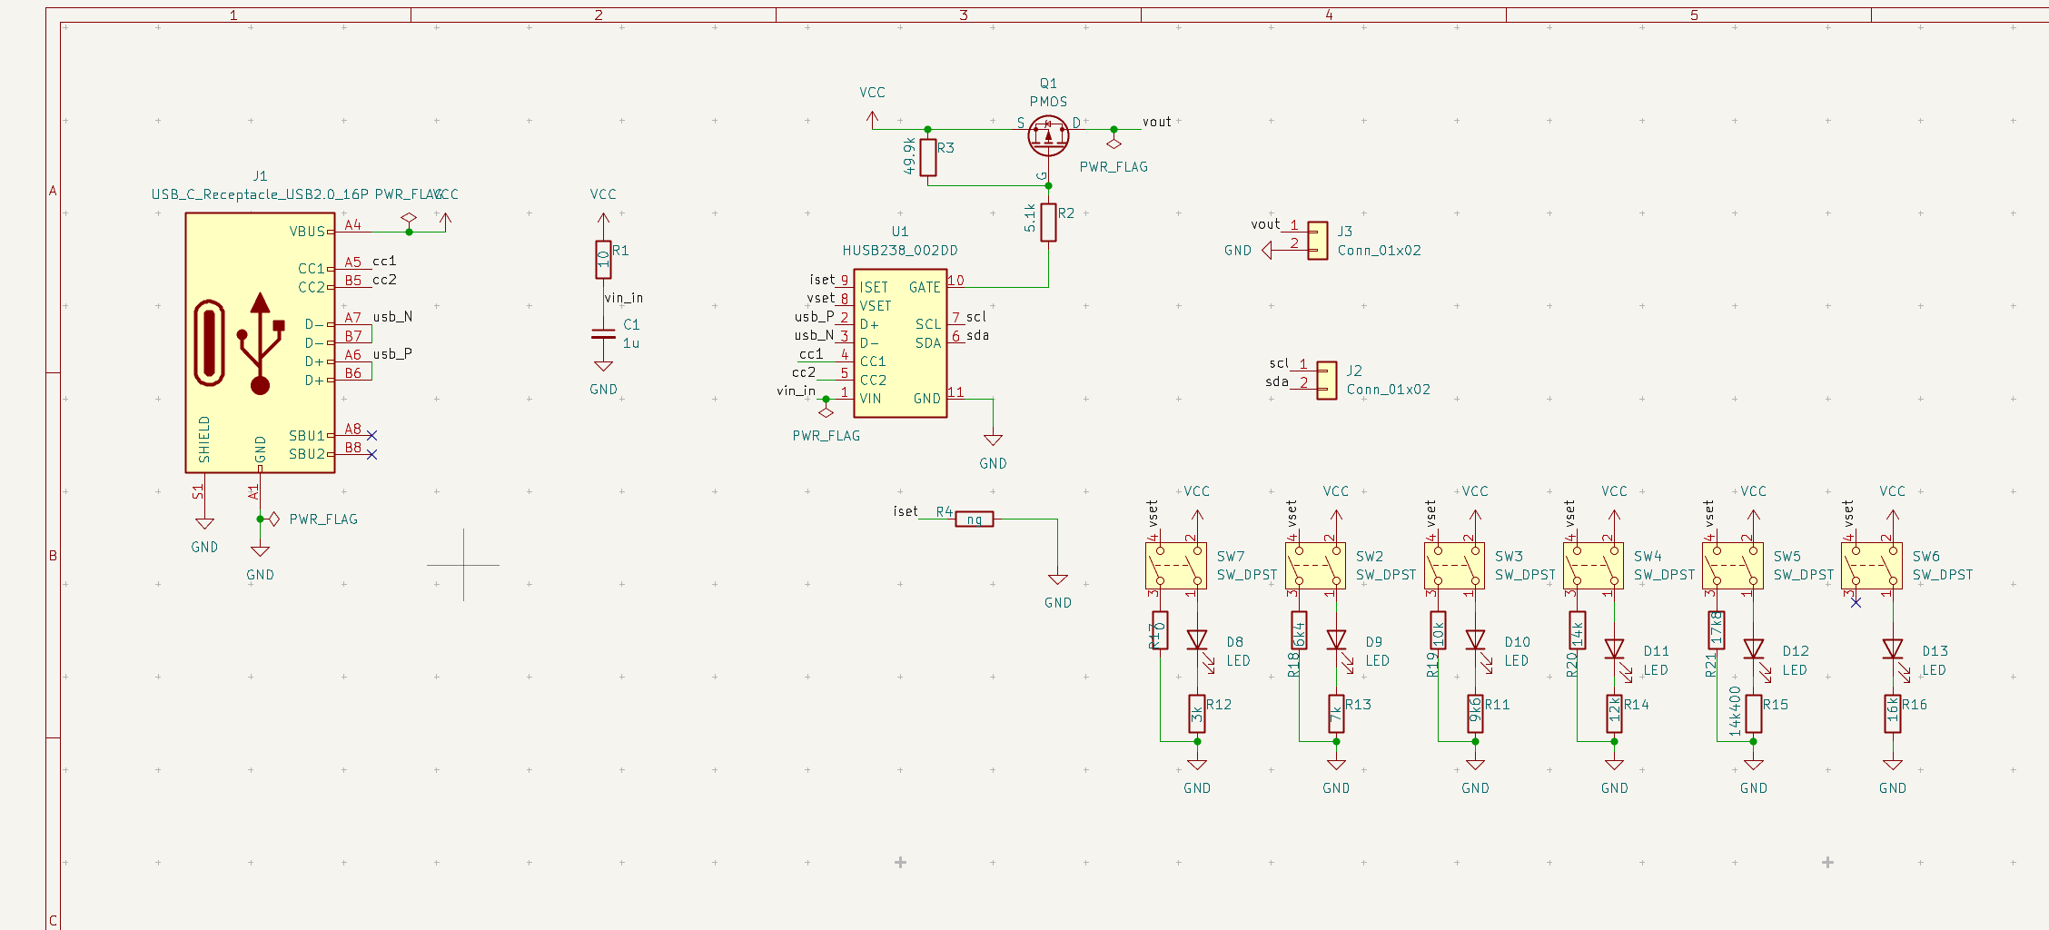Select the C1 1u capacitor symbol

coord(603,334)
